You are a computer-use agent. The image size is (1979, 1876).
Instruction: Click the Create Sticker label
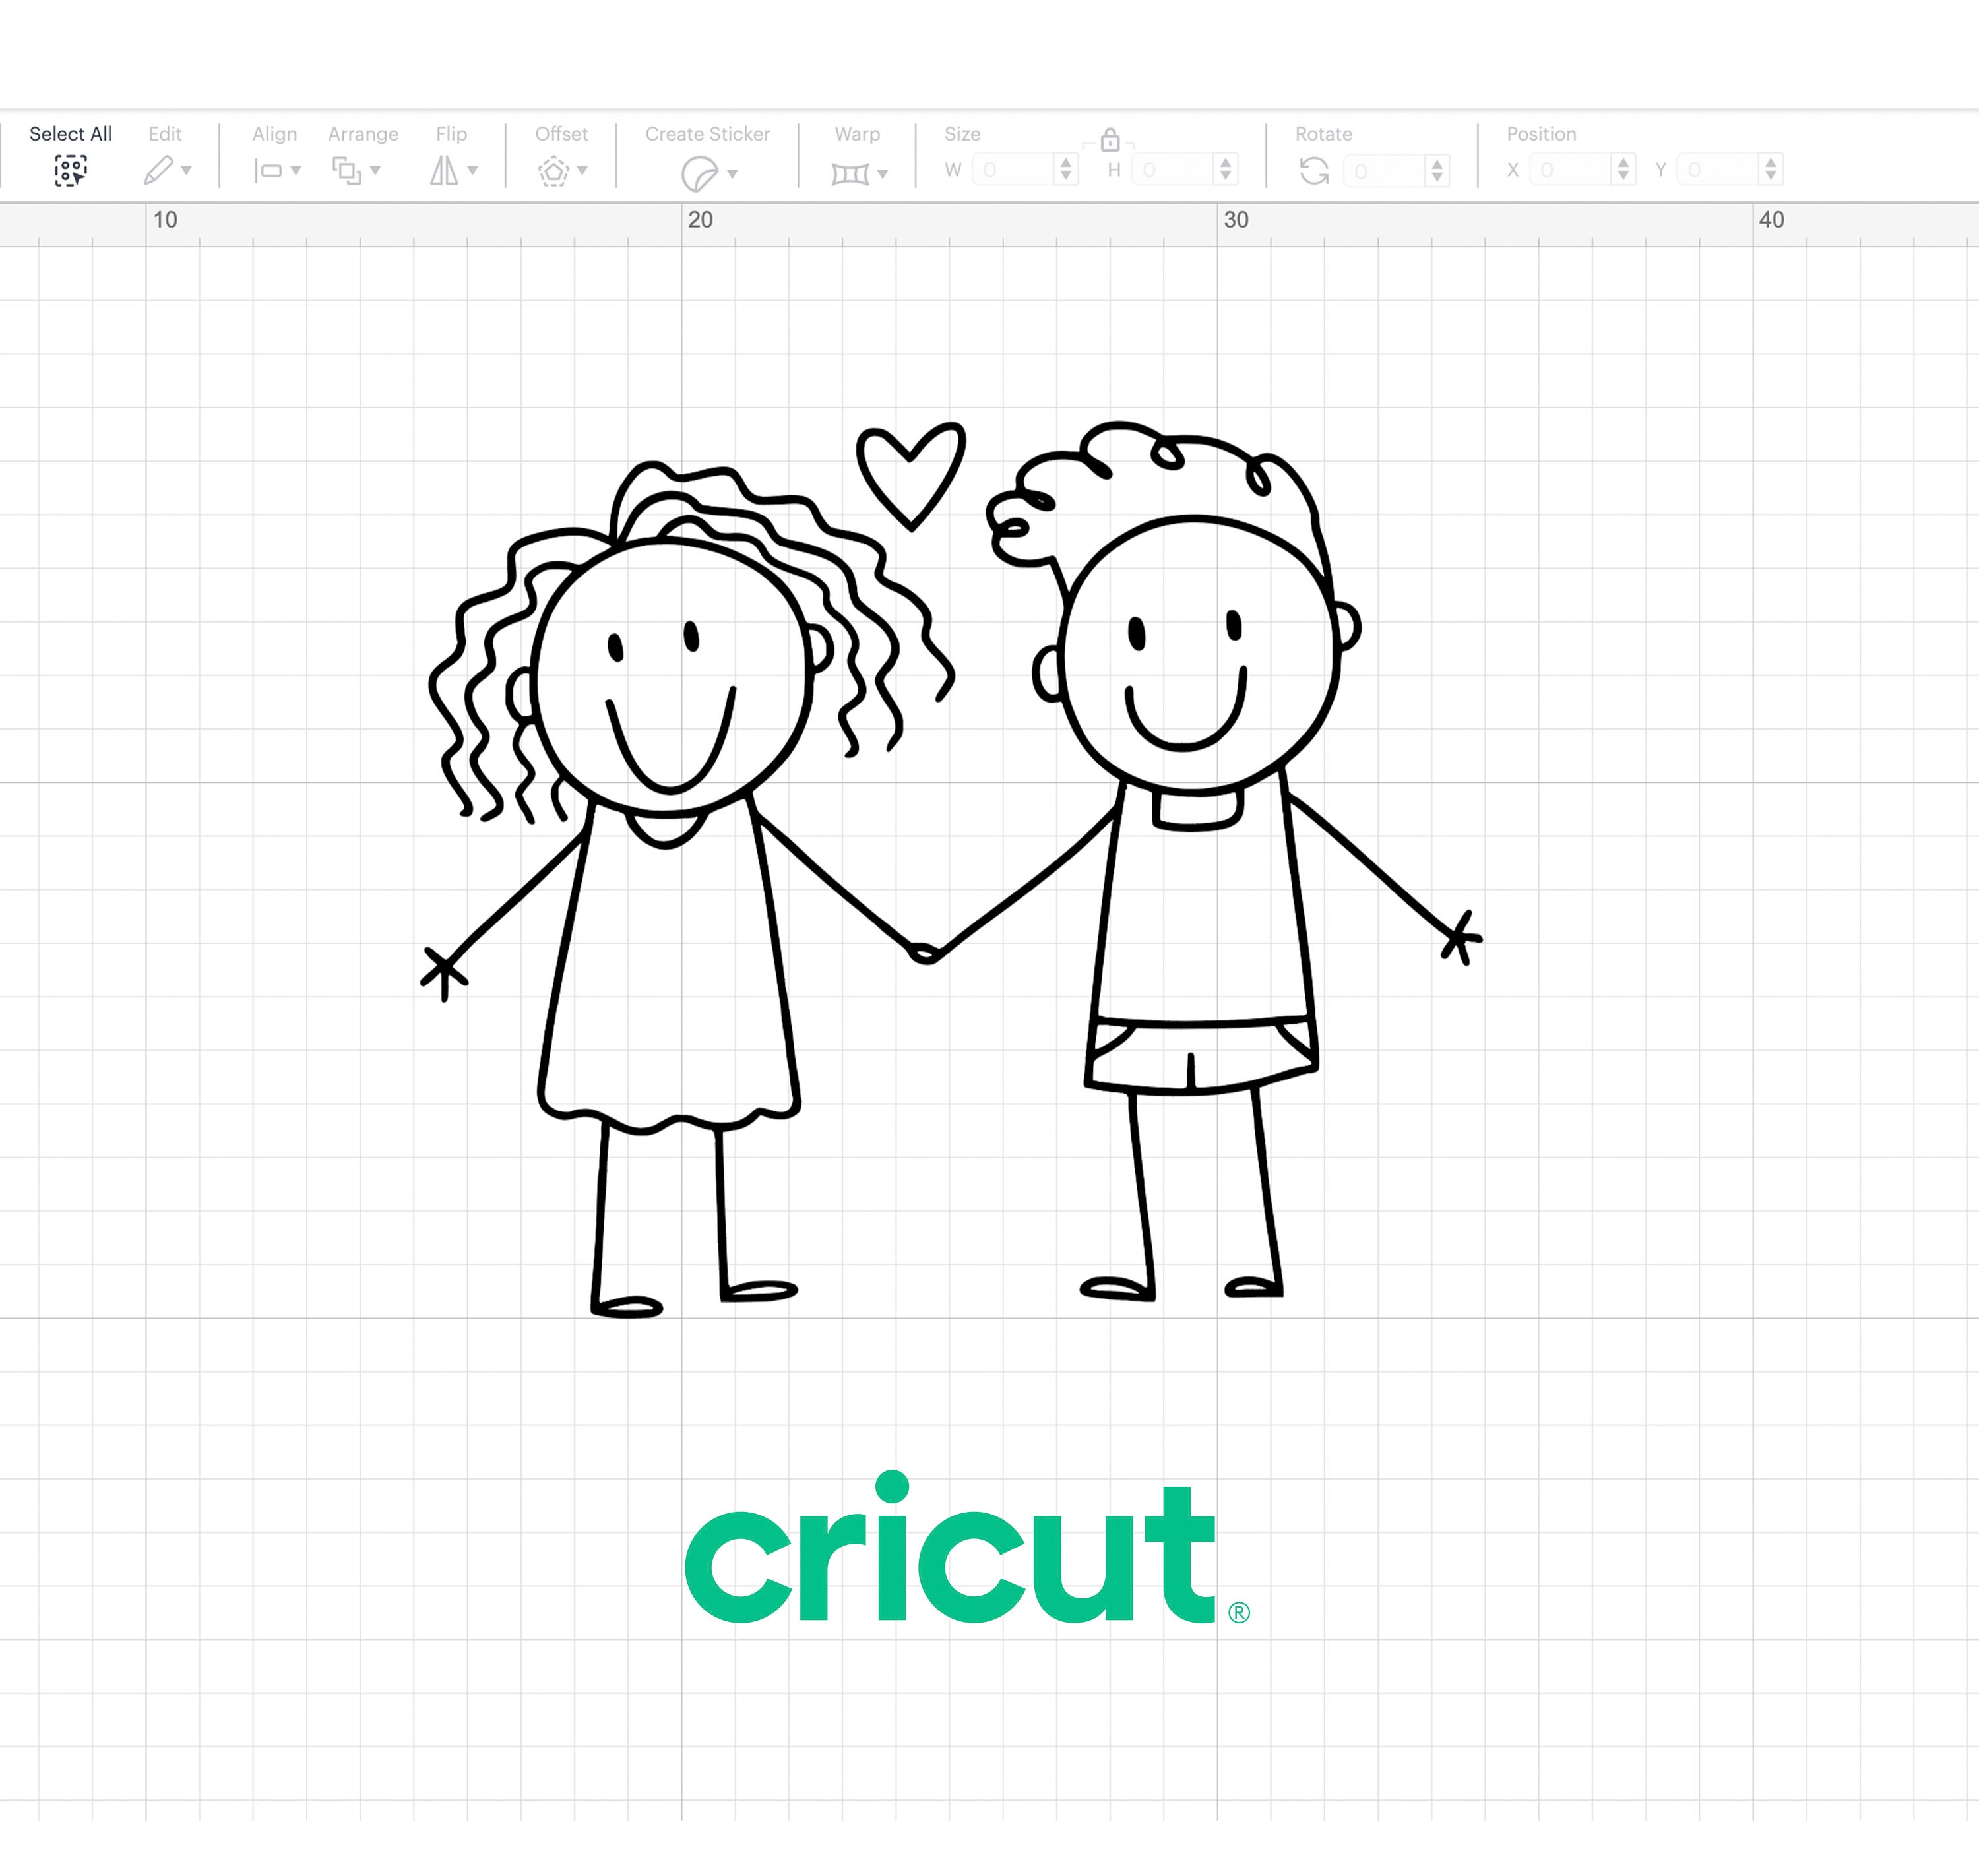click(x=707, y=133)
